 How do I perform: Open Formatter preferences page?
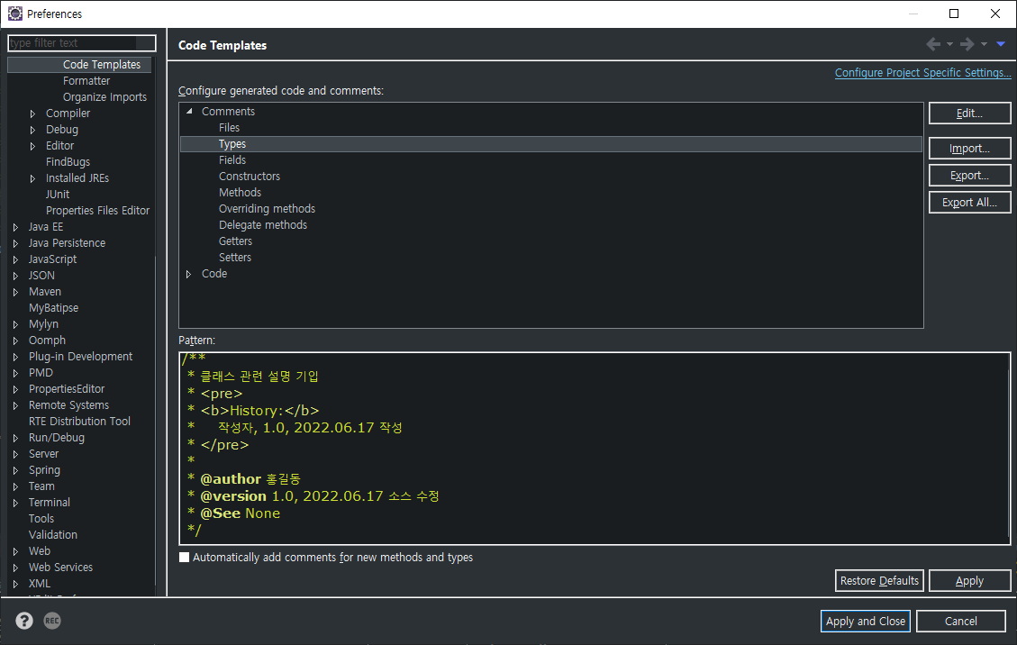pos(86,81)
